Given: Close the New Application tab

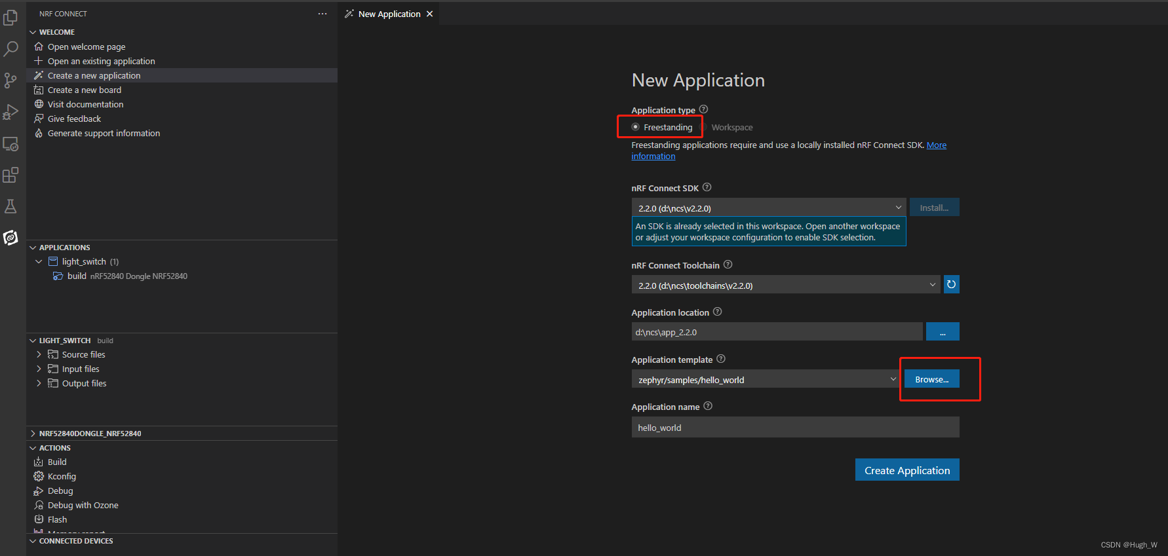Looking at the screenshot, I should (430, 14).
